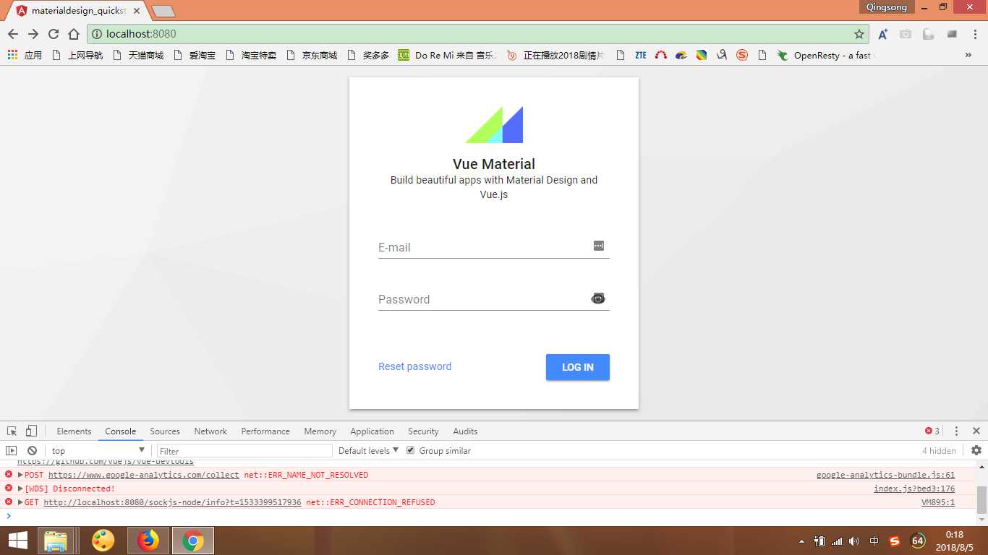
Task: Open the index.js?bed3:176 source link
Action: tap(914, 489)
